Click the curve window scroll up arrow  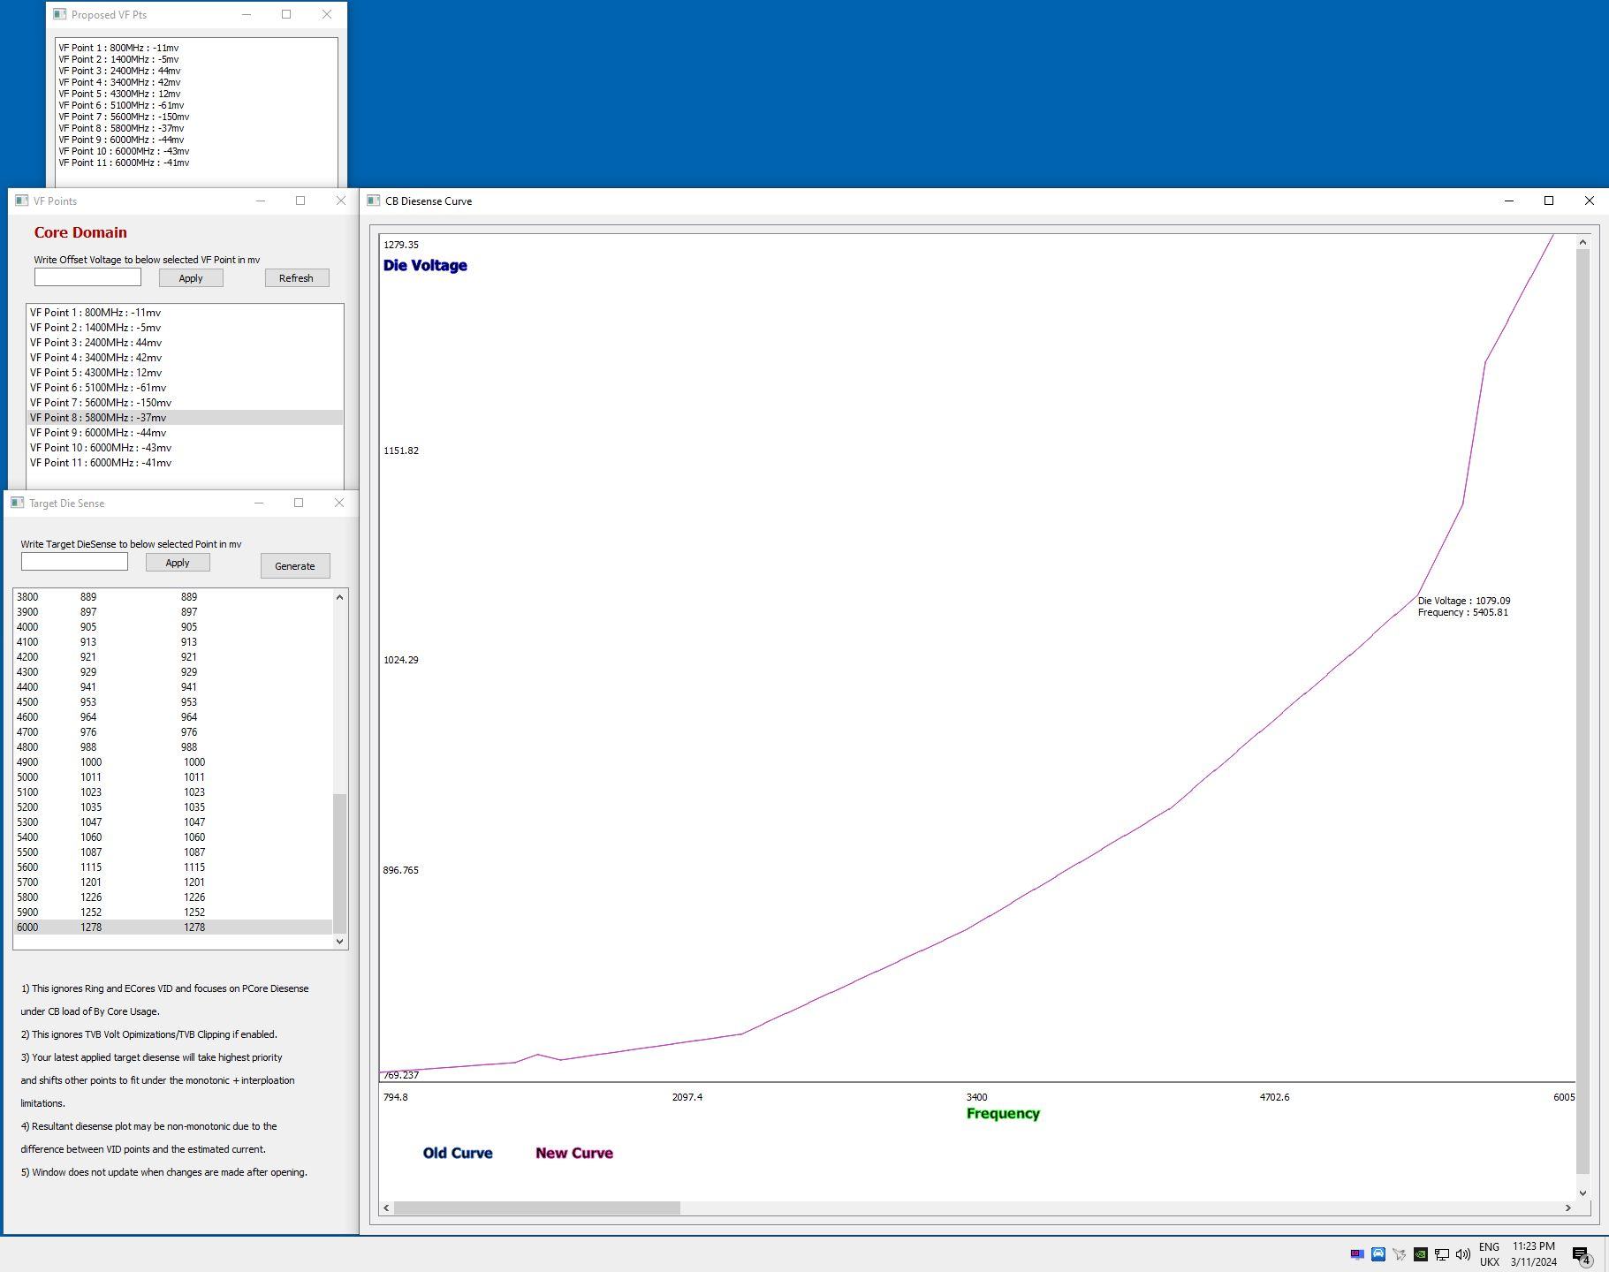[1582, 242]
